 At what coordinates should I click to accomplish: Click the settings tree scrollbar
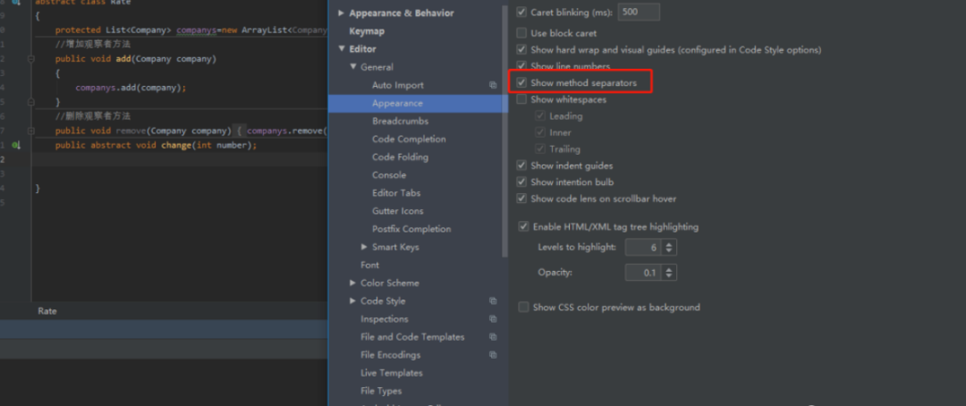[x=505, y=130]
